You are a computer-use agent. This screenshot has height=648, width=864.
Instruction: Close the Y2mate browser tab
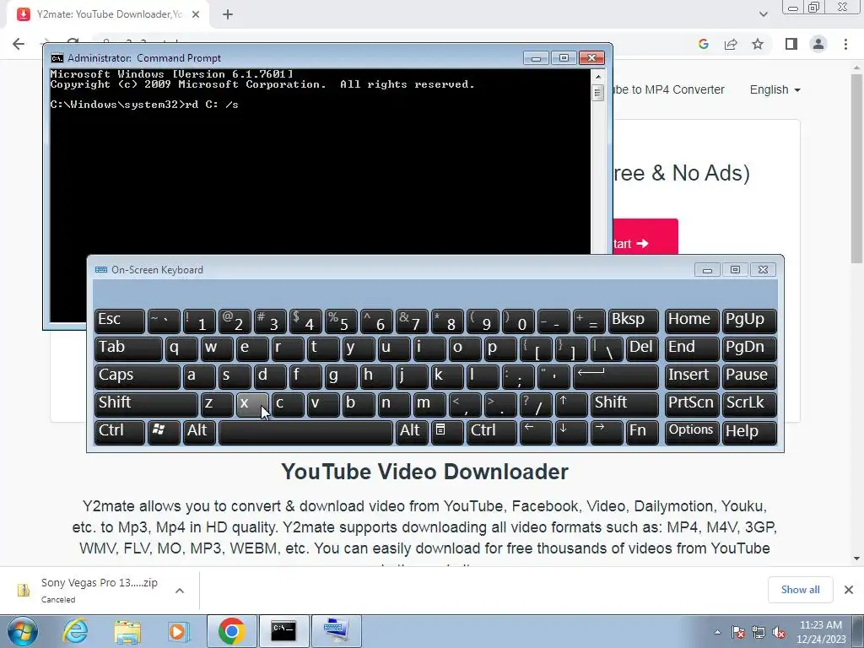point(196,14)
